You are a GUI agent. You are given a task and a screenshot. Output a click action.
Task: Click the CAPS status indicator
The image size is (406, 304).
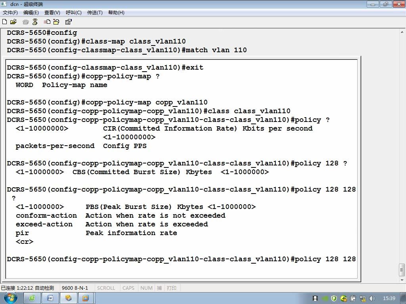128,288
